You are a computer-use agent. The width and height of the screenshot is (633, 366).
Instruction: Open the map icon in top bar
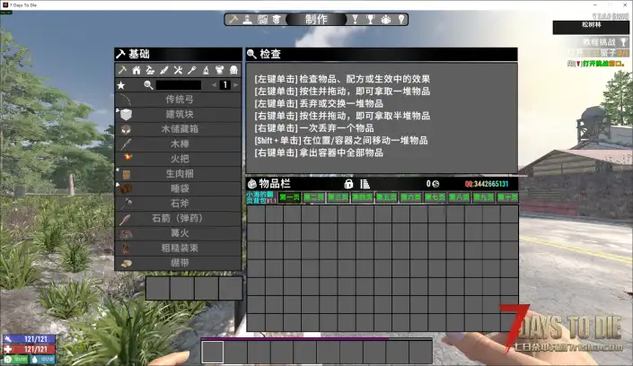[262, 20]
